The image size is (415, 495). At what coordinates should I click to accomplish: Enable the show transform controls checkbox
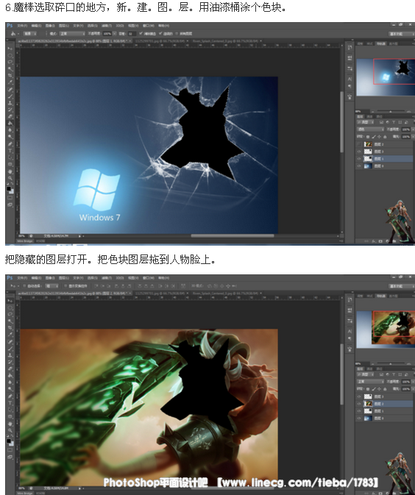65,286
